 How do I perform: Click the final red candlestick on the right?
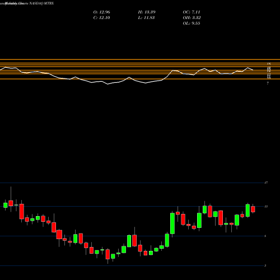(x=253, y=209)
